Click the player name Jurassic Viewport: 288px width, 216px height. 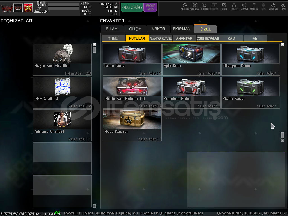pyautogui.click(x=41, y=12)
